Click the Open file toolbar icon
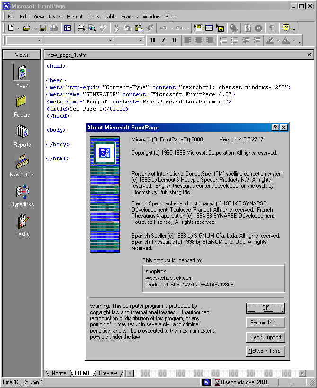Viewport: 317px width, 388px height. tap(26, 28)
